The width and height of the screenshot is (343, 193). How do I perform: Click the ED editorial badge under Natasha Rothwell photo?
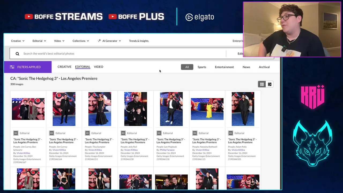pyautogui.click(x=195, y=133)
